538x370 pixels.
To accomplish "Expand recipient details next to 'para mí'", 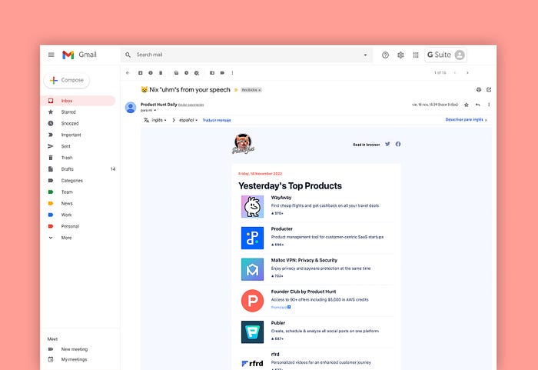I will pyautogui.click(x=155, y=110).
